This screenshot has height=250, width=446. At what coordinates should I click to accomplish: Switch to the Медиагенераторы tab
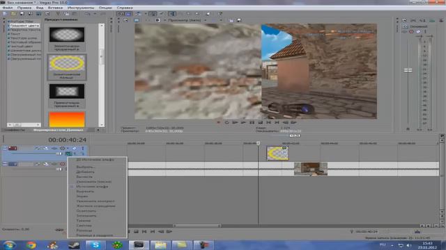(x=58, y=130)
